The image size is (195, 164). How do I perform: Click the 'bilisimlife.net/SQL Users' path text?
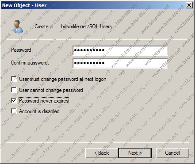point(86,27)
